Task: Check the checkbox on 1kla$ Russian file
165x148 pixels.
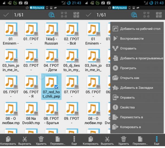Action: click(56, 34)
